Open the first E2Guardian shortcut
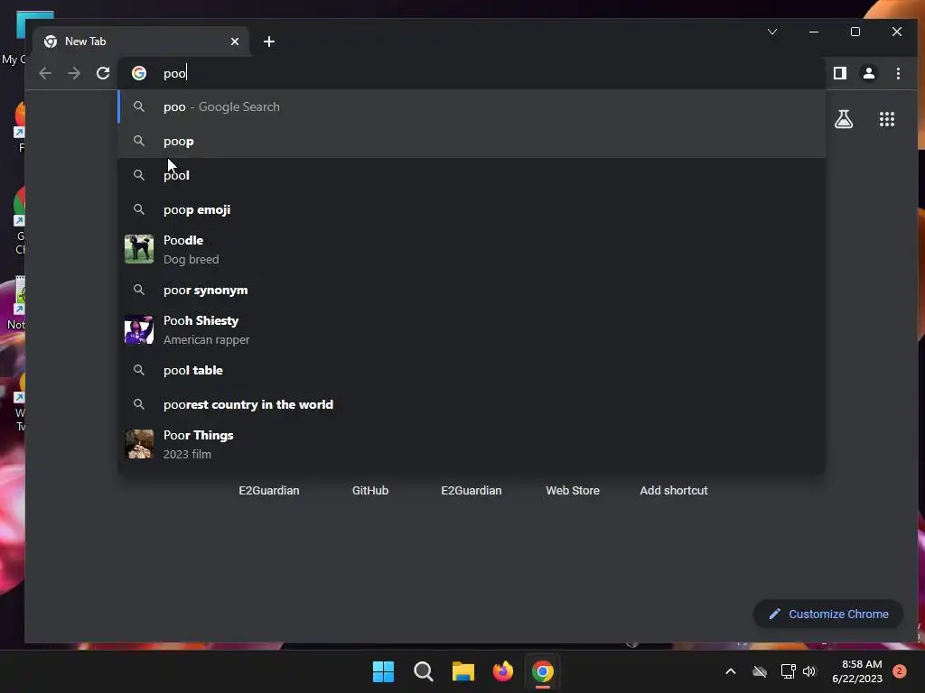 [x=269, y=490]
